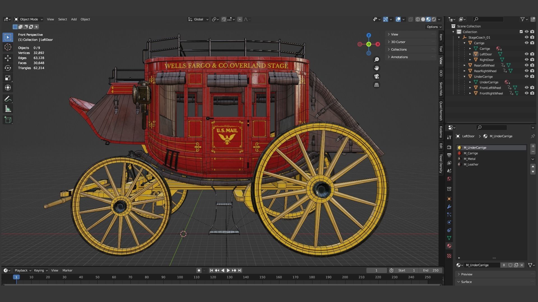Select the Select Box tool
The height and width of the screenshot is (302, 538).
[x=8, y=37]
